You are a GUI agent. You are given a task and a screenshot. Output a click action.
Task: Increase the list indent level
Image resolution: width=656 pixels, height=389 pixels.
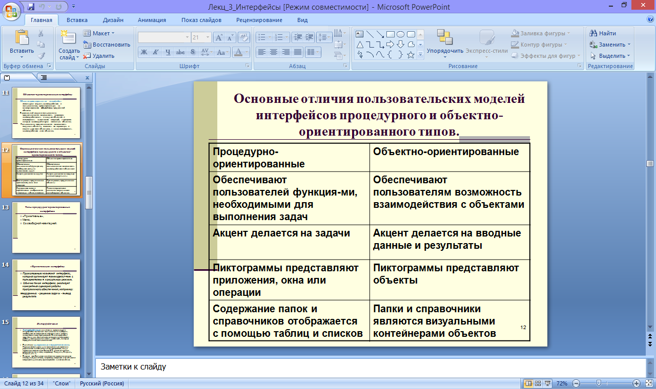pos(309,37)
